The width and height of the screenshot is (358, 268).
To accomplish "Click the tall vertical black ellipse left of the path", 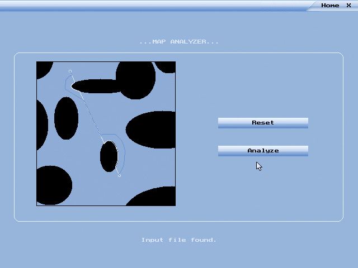I will point(66,118).
